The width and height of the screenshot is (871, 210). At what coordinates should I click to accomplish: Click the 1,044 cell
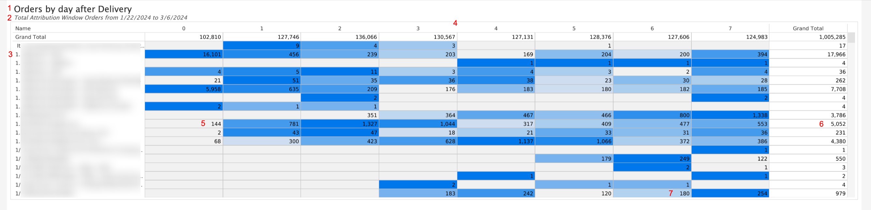pos(418,124)
